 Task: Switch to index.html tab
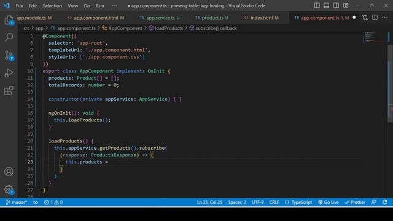tap(262, 18)
